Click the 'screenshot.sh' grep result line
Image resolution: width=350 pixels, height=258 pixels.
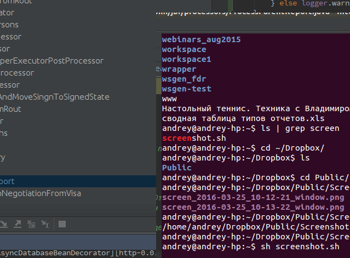(194, 138)
